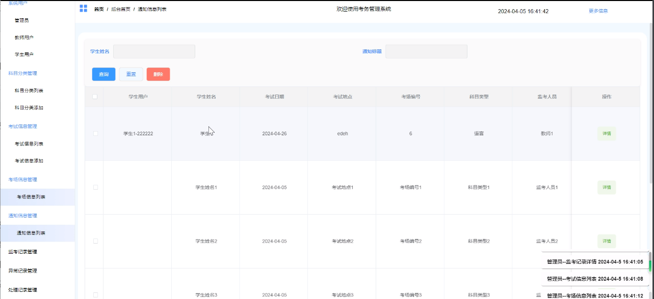The height and width of the screenshot is (299, 654).
Task: Click the 2024-04-26 date cell
Action: pyautogui.click(x=274, y=134)
